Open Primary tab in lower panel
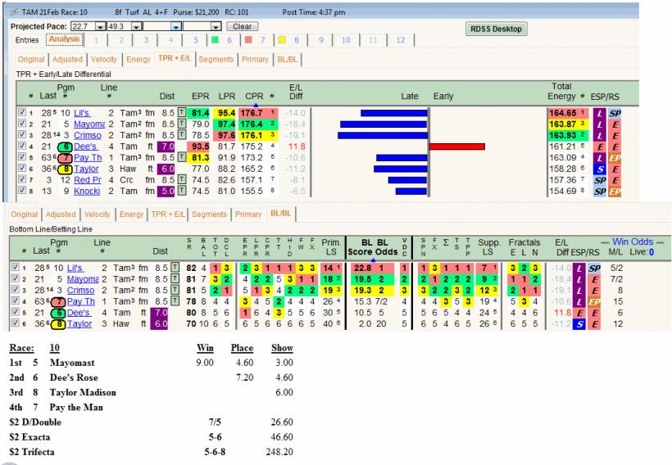 (x=248, y=214)
